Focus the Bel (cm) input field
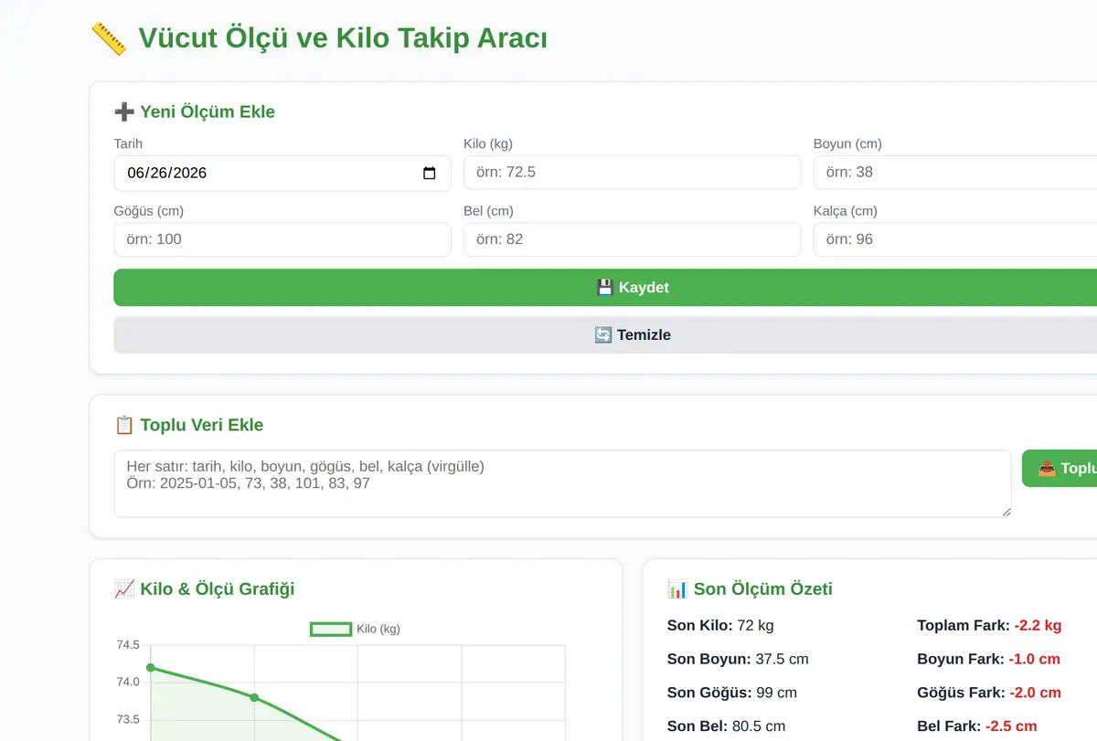Image resolution: width=1097 pixels, height=741 pixels. coord(633,239)
